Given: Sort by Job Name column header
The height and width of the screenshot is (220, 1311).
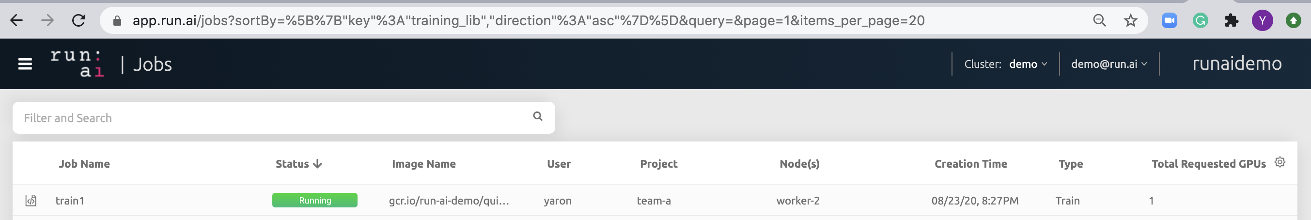Looking at the screenshot, I should pos(84,164).
